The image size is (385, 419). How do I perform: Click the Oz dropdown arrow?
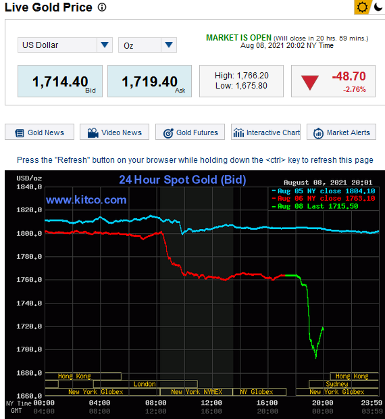[168, 45]
